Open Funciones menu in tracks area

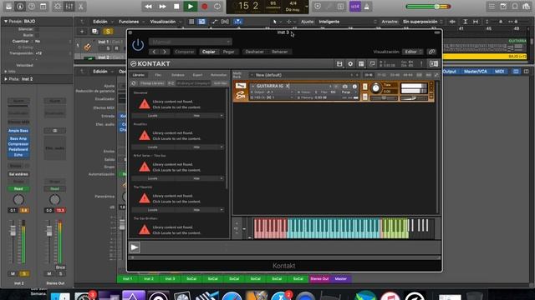point(131,22)
